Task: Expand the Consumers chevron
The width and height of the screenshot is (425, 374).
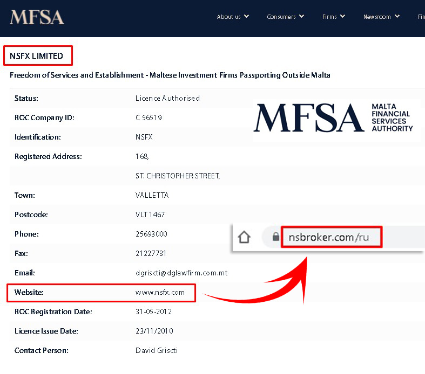Action: click(x=301, y=16)
